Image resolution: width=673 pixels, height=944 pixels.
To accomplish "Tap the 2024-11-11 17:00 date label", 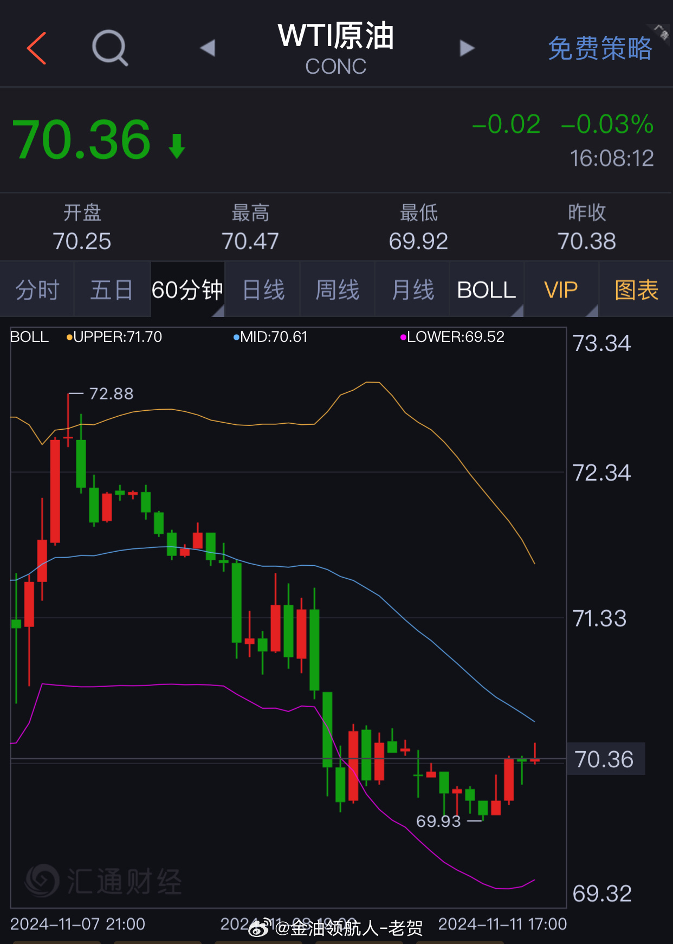I will coord(502,924).
